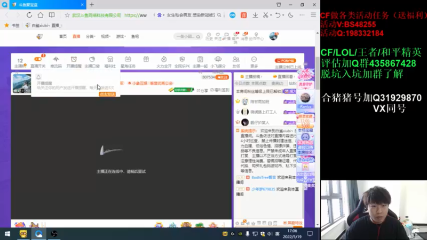Click the orange 关注 follow button
427x240 pixels.
222,77
